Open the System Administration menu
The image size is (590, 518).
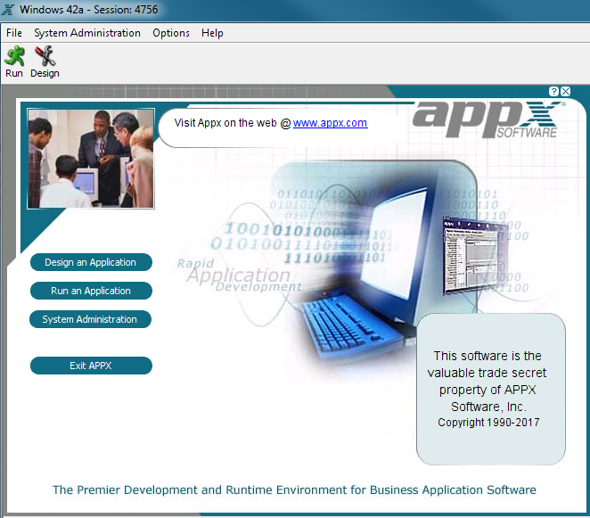(x=87, y=33)
